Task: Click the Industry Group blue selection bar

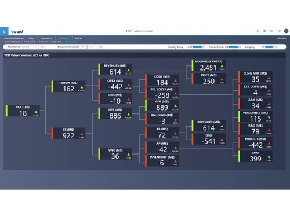Action: (197, 47)
